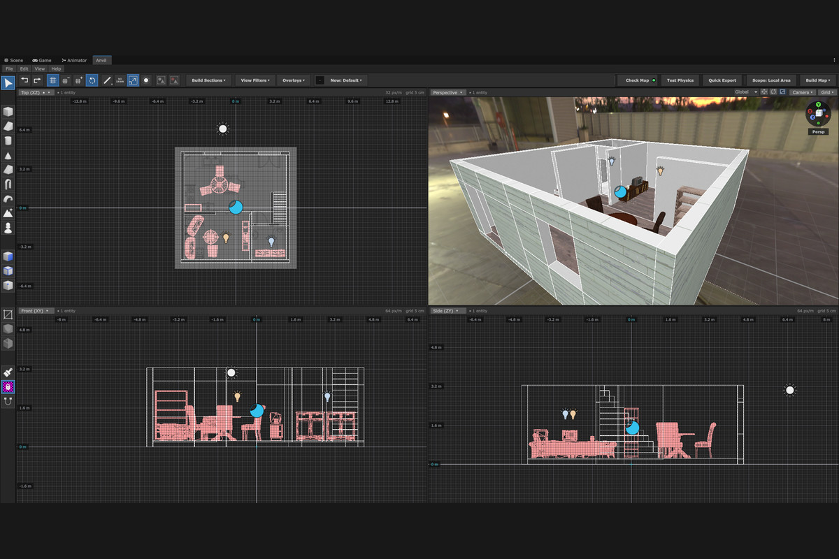Viewport: 839px width, 559px height.
Task: Click the black color swatch beside New: Default
Action: point(320,80)
